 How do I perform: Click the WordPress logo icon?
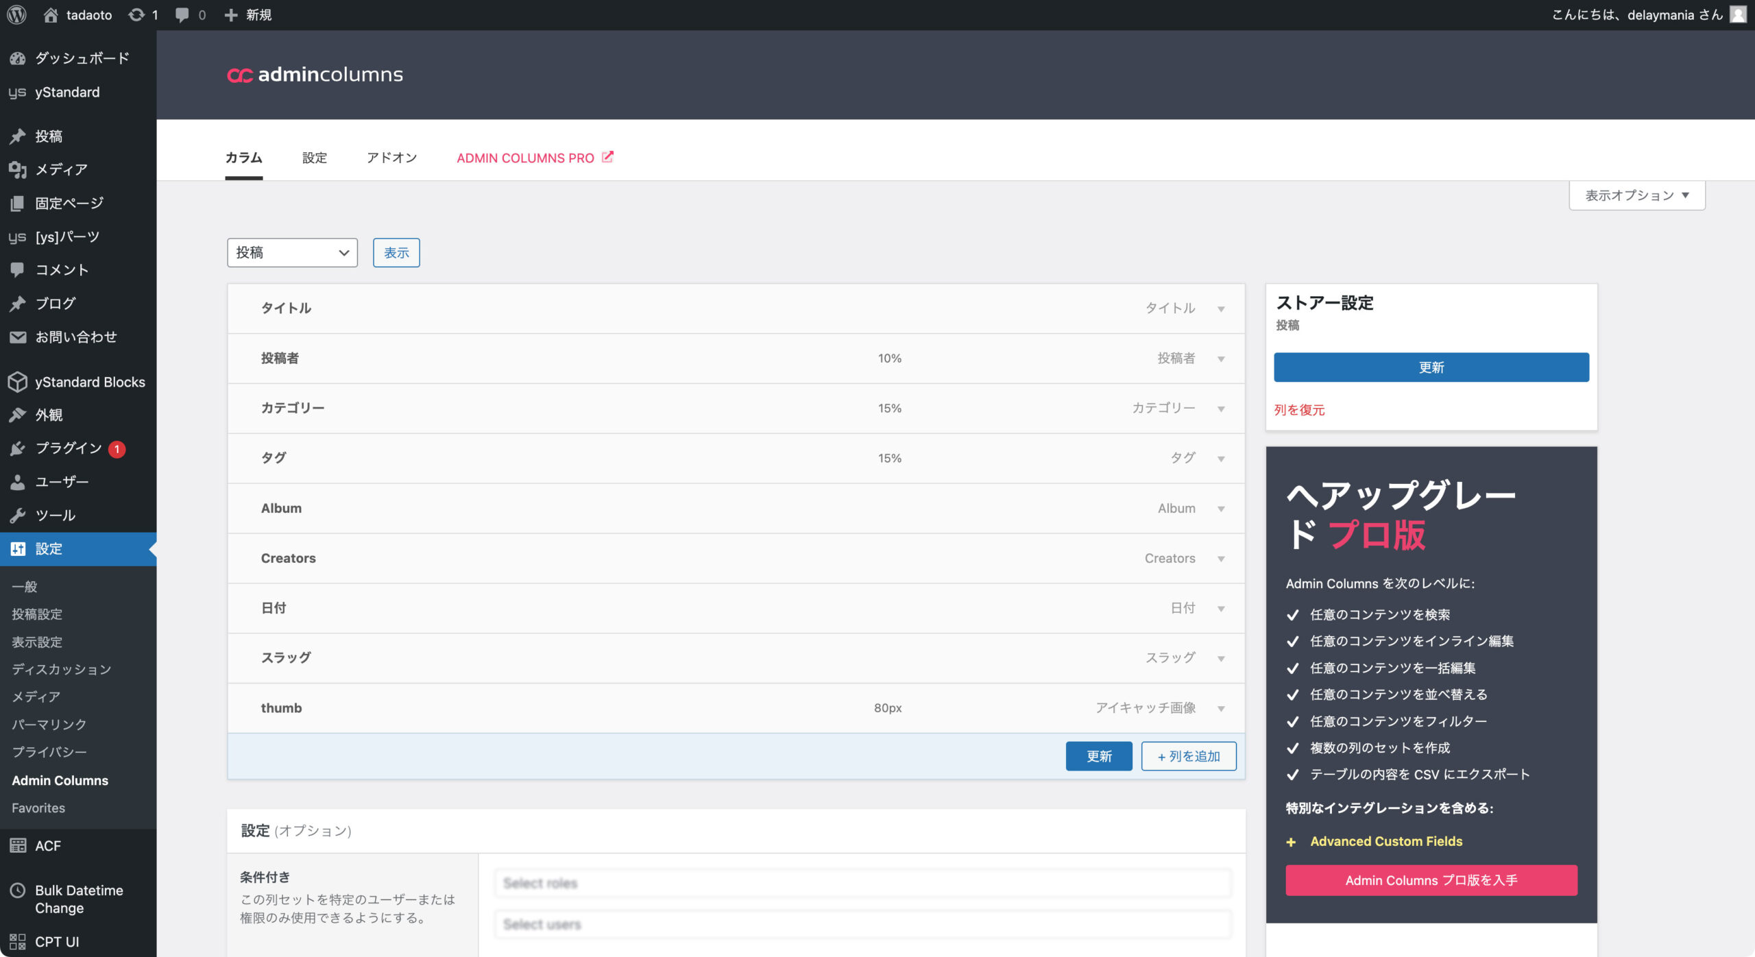16,14
